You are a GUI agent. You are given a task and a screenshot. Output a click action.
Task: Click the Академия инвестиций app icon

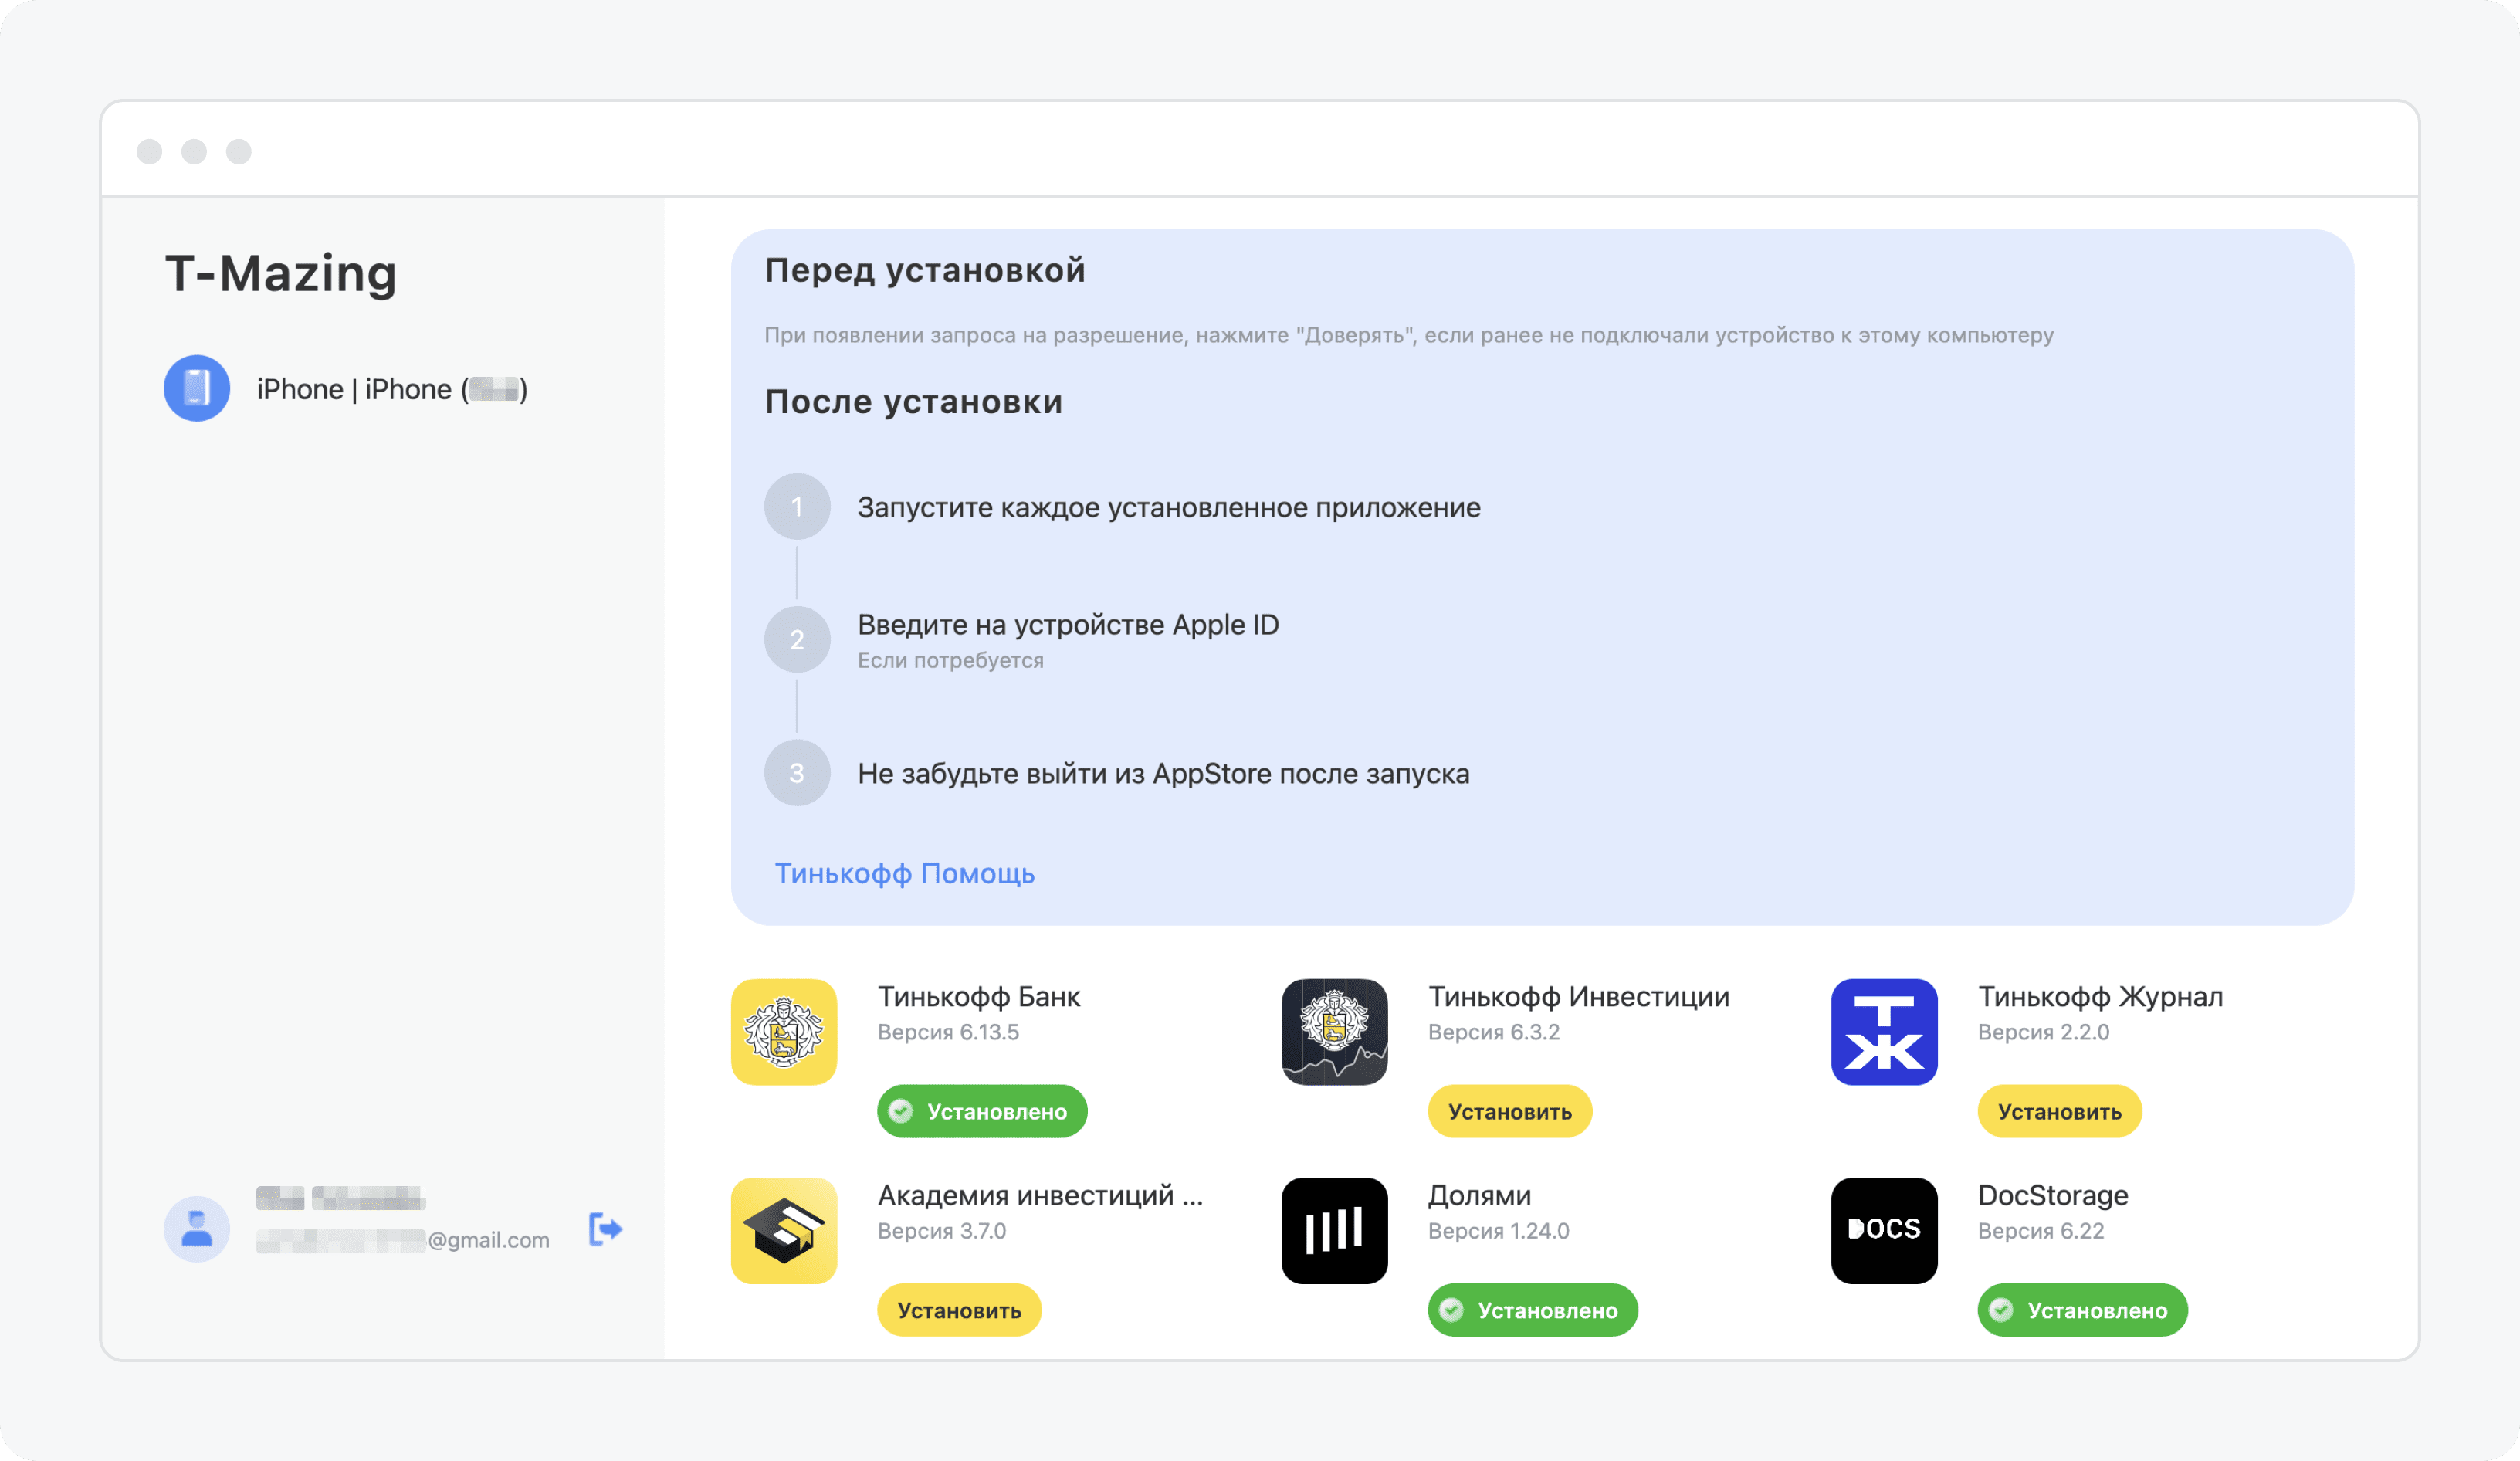pyautogui.click(x=784, y=1229)
